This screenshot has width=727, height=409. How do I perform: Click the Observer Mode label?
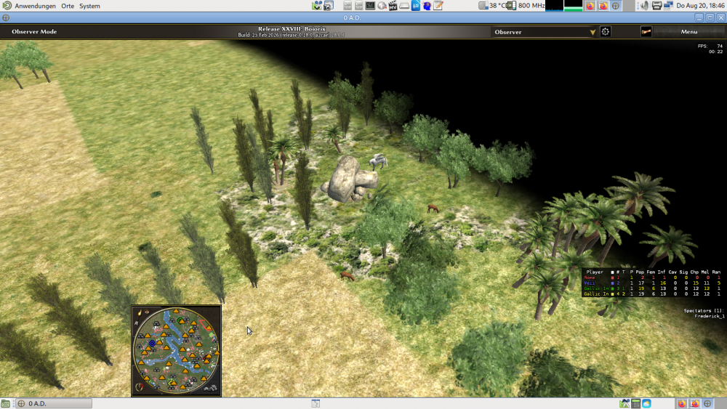tap(34, 31)
